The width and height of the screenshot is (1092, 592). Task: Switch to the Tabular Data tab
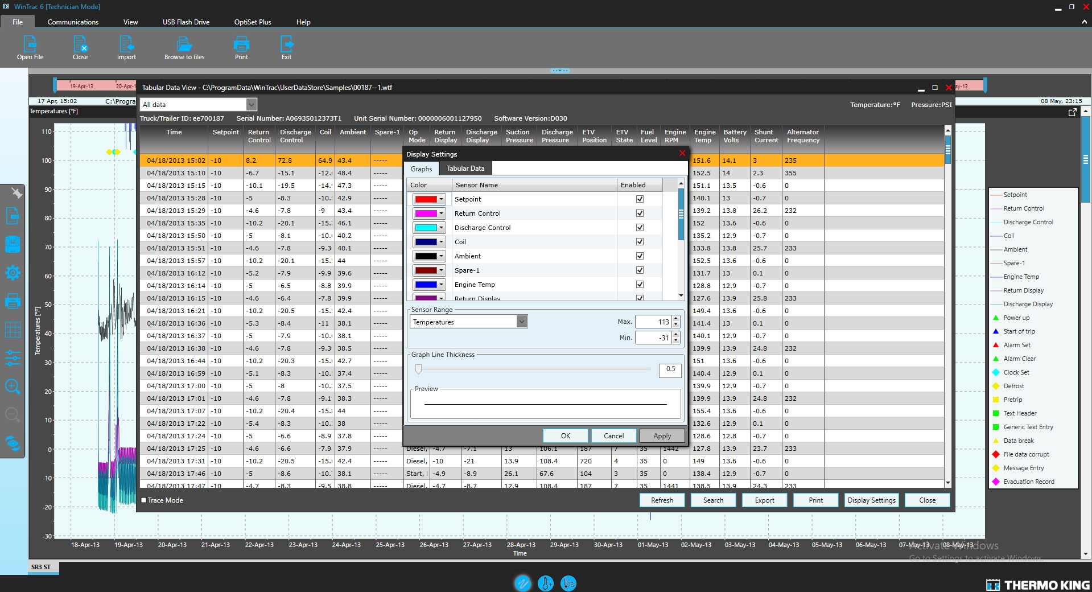[x=465, y=168]
